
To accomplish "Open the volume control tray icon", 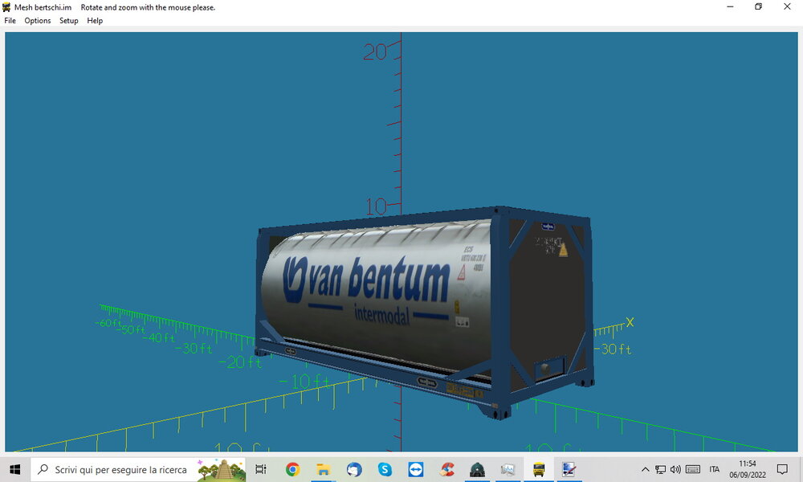I will 675,469.
